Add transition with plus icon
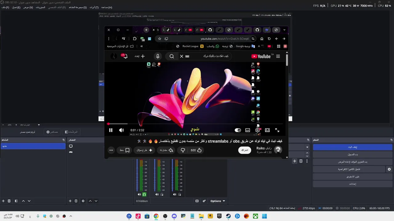The height and width of the screenshot is (221, 394). pos(295,161)
